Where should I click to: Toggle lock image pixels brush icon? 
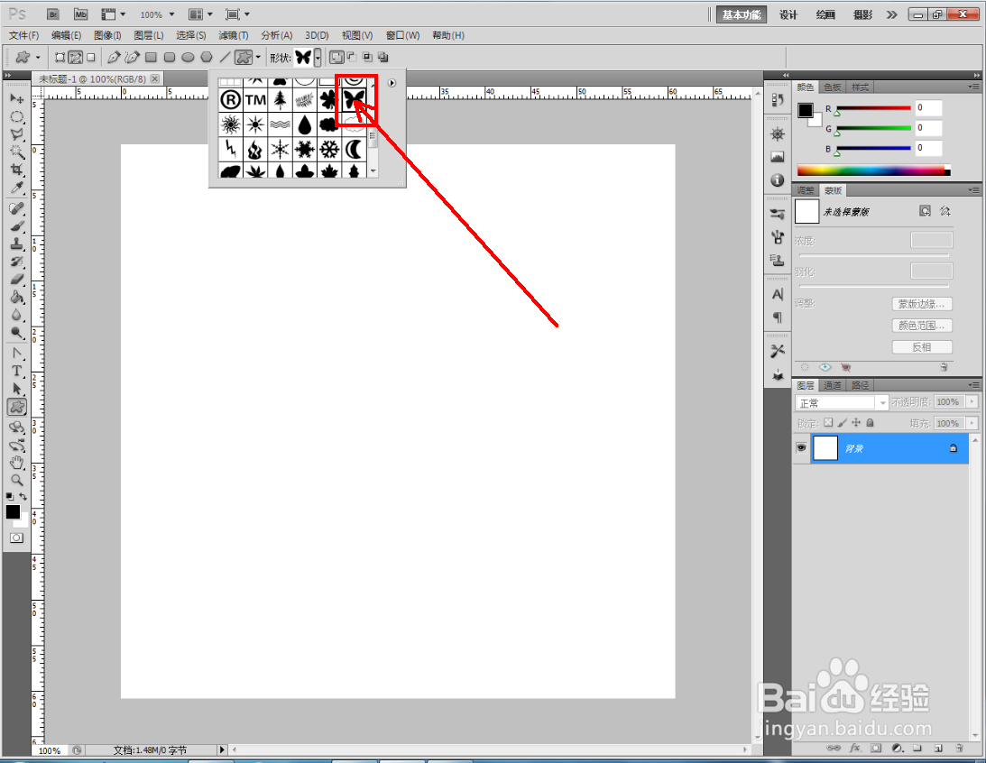(x=842, y=423)
